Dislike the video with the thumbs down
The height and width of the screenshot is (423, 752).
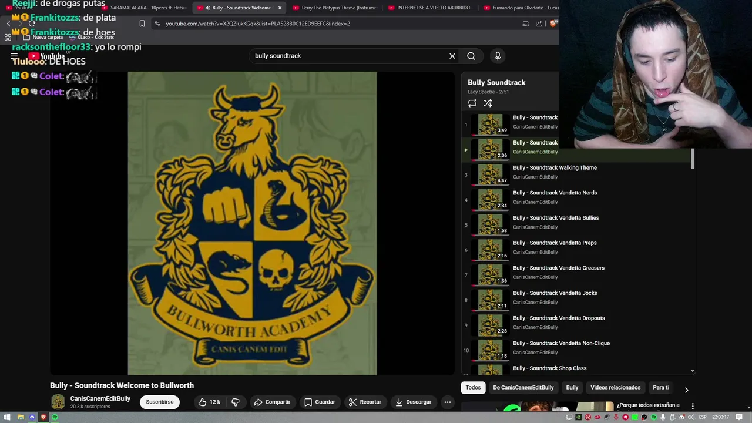point(236,402)
